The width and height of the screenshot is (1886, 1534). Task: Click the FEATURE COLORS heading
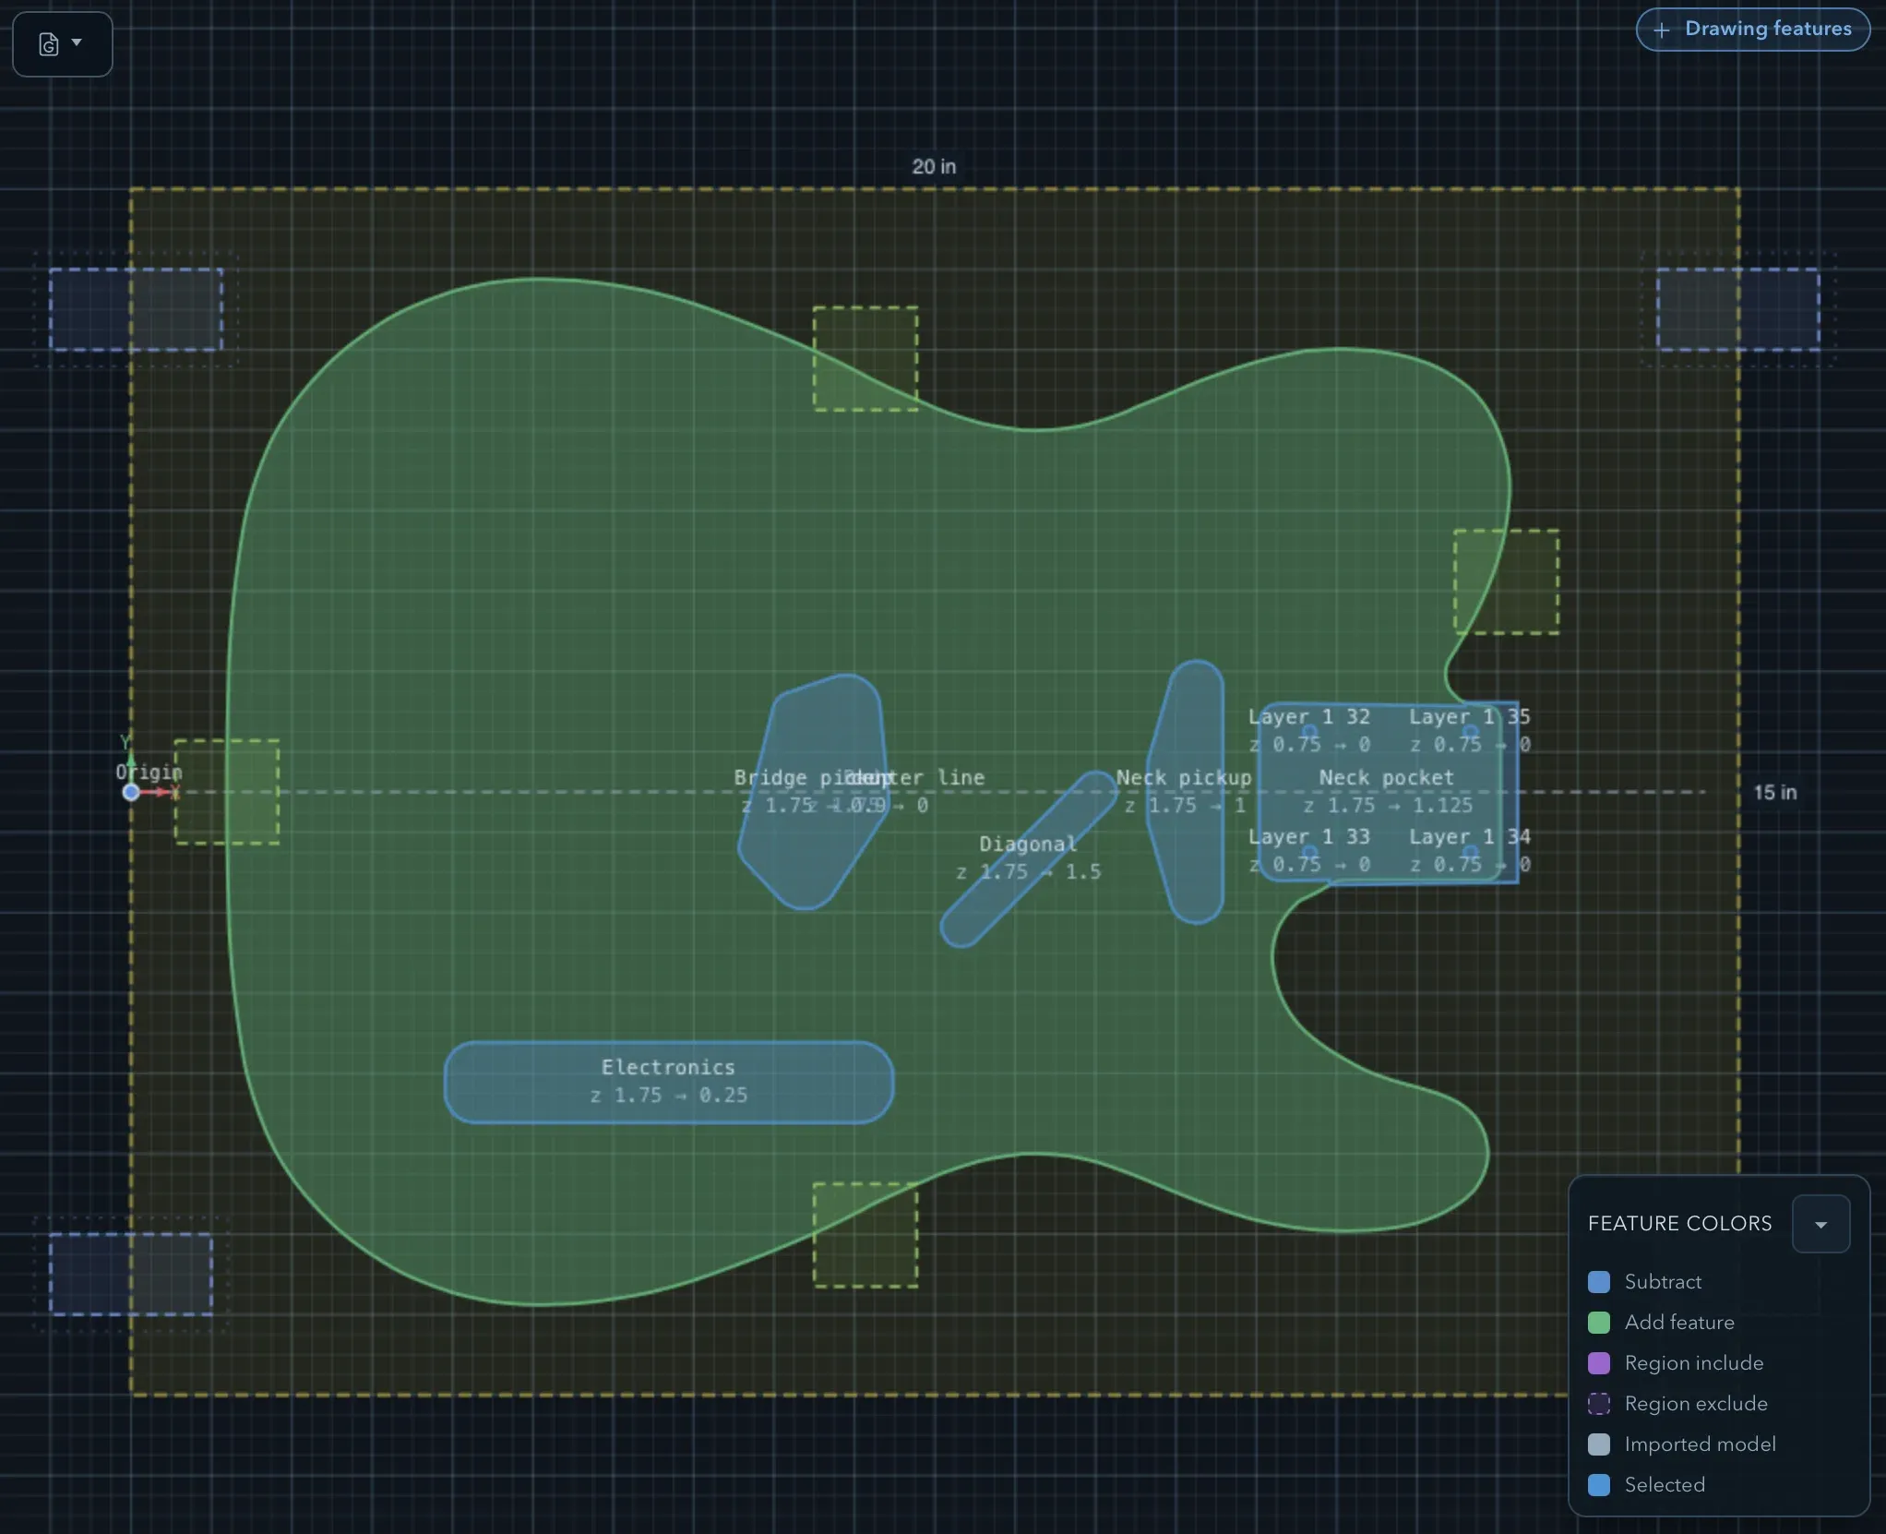pos(1679,1223)
